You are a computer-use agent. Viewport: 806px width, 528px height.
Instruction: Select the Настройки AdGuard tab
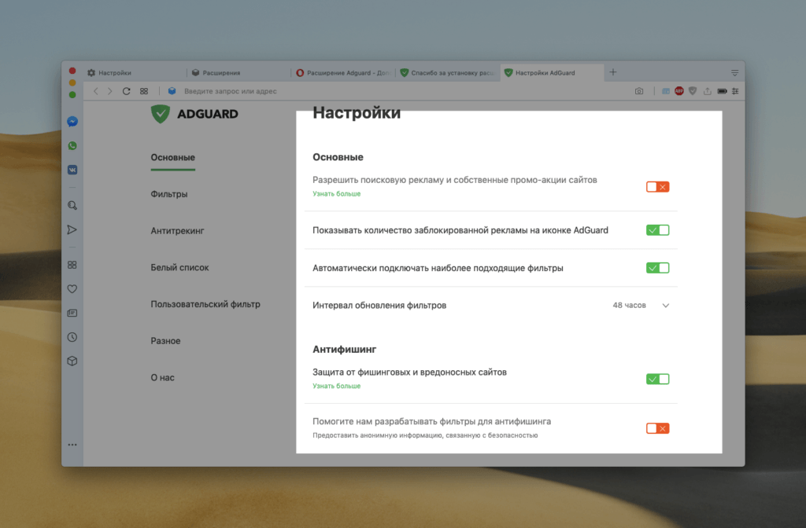coord(552,73)
